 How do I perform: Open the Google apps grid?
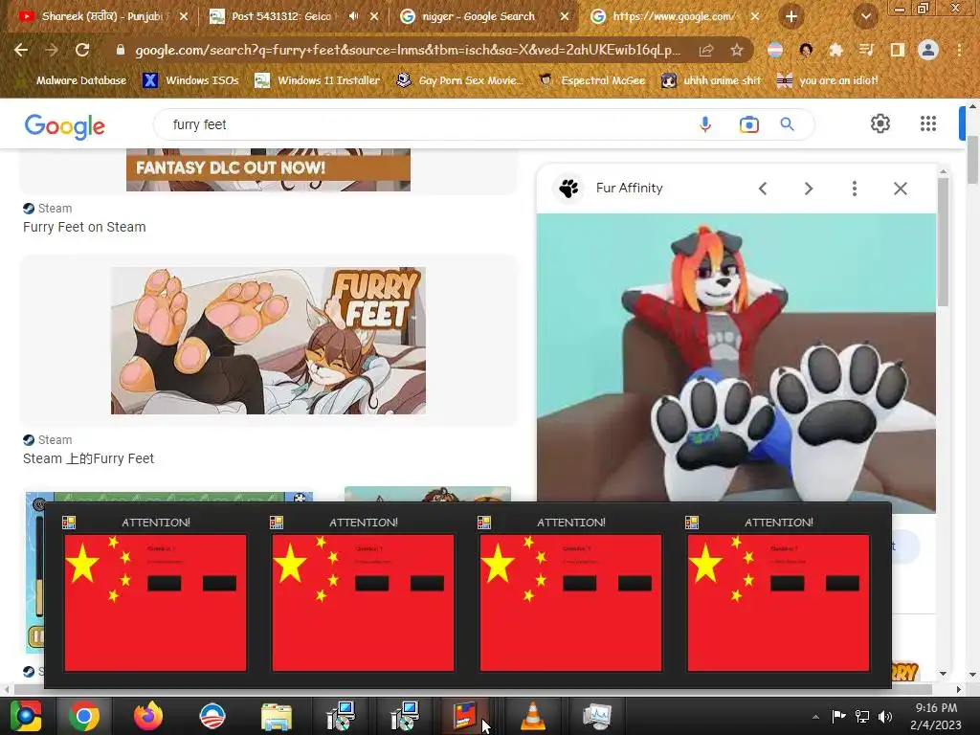click(928, 123)
